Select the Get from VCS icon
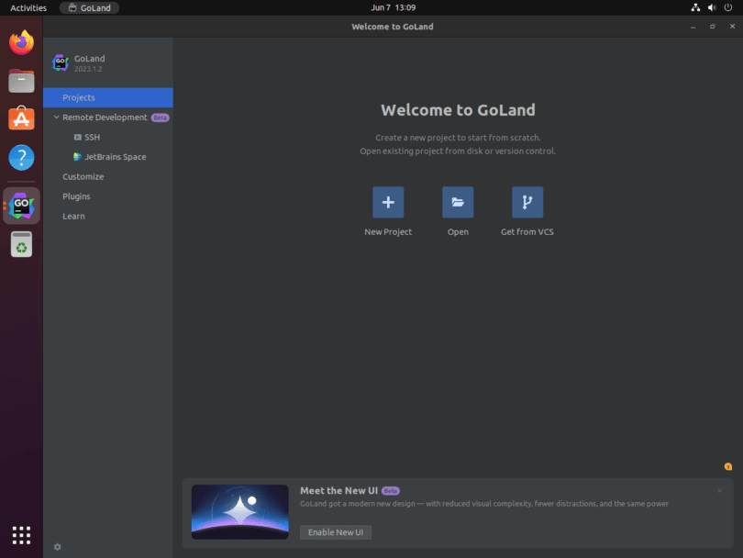 click(527, 202)
